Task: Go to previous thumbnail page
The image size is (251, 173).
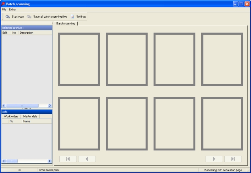Action: point(87,159)
